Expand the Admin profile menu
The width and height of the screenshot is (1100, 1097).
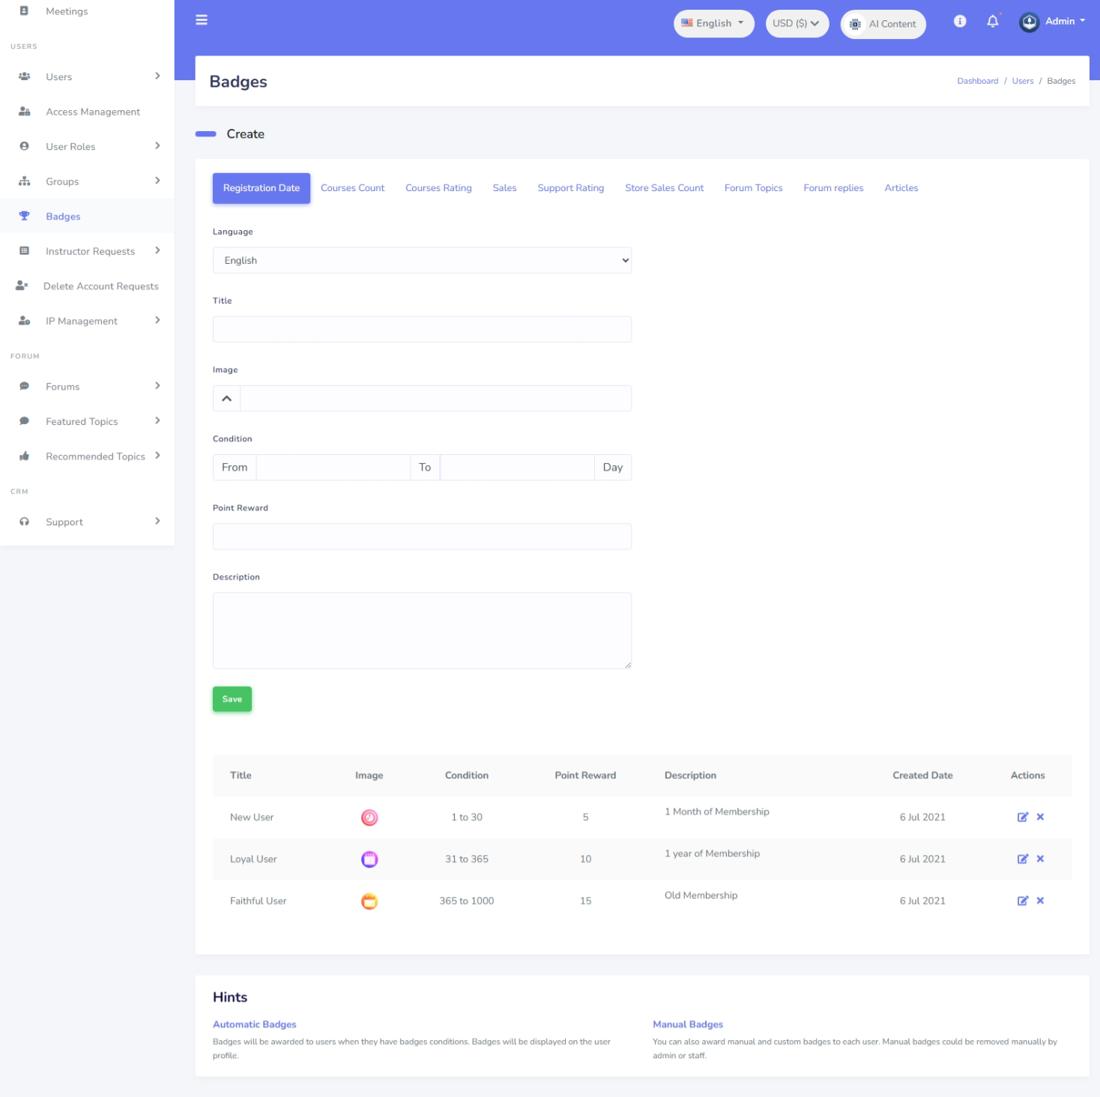tap(1053, 22)
